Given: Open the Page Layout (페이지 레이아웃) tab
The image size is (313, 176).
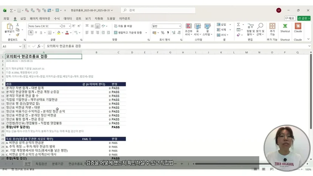Looking at the screenshot, I should [x=40, y=19].
